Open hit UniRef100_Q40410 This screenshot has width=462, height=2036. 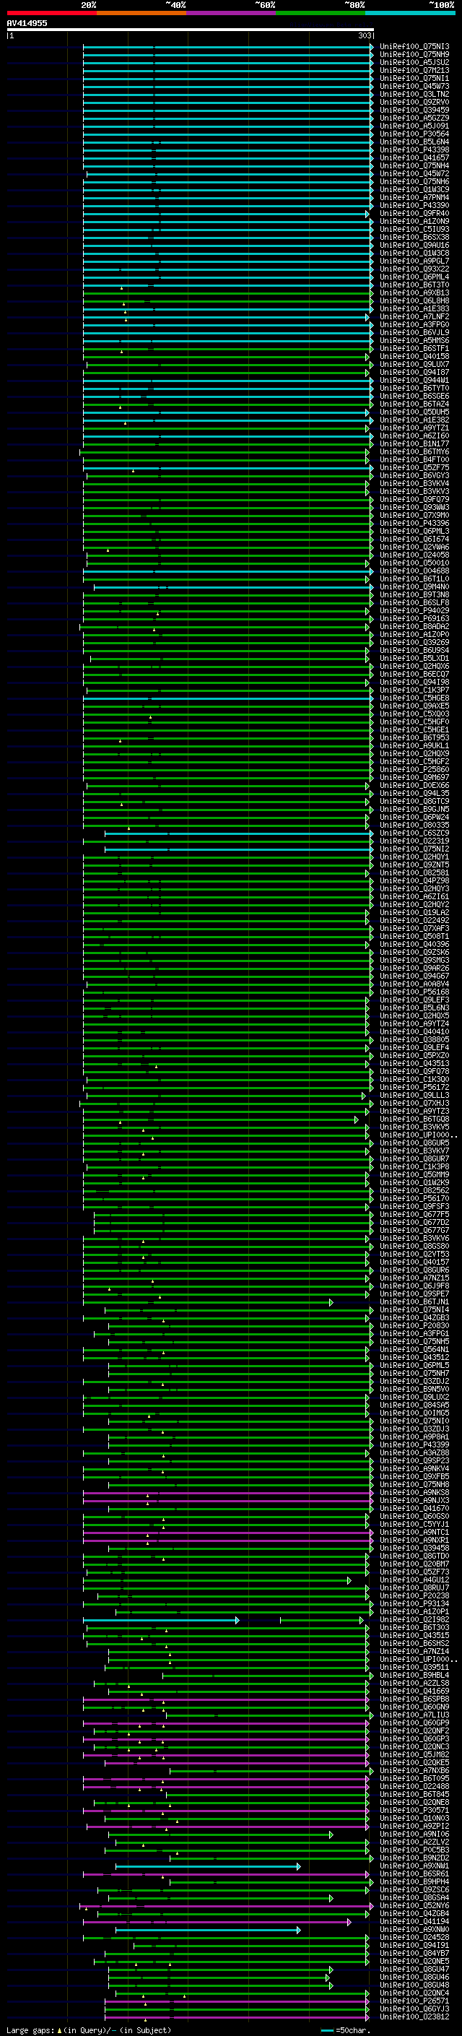click(x=414, y=1031)
